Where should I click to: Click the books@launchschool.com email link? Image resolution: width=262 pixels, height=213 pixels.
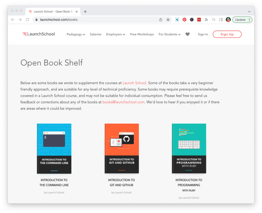123,102
